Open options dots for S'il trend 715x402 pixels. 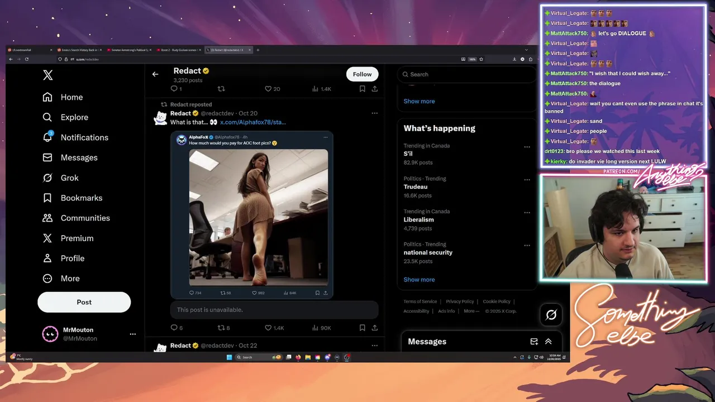tap(527, 147)
